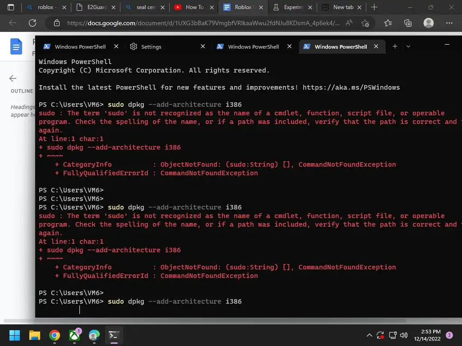Open the Favorites list icon
The width and height of the screenshot is (462, 346).
388,23
